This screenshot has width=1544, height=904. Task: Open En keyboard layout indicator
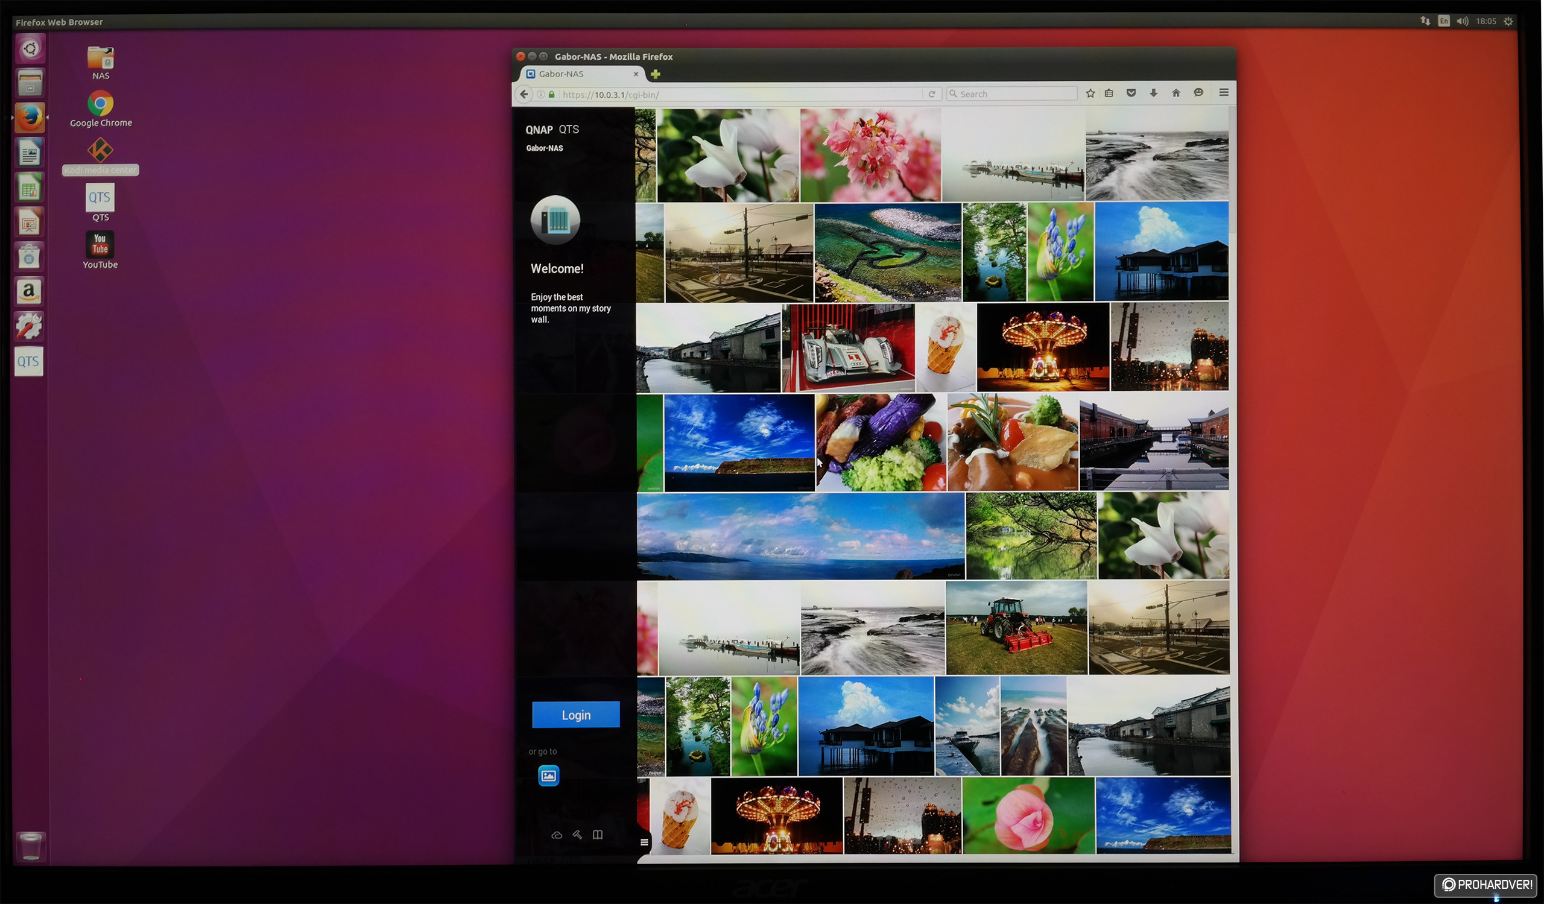pyautogui.click(x=1444, y=21)
